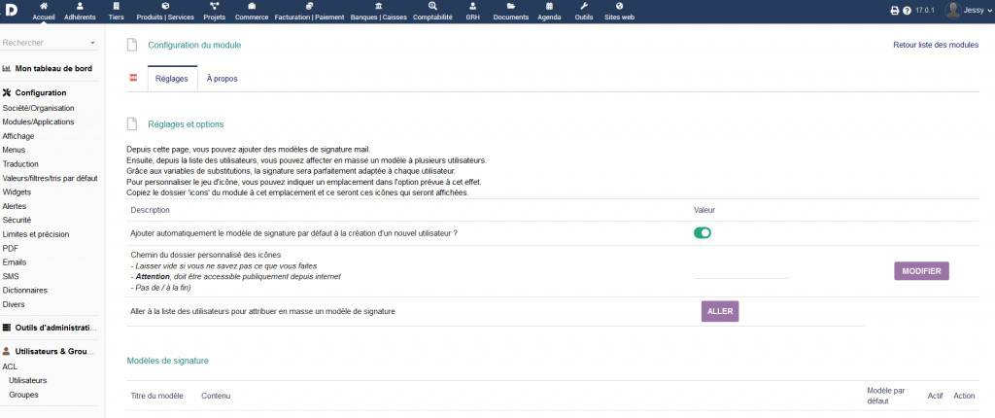995x418 pixels.
Task: Expand the Rechercher search dropdown arrow
Action: 93,43
